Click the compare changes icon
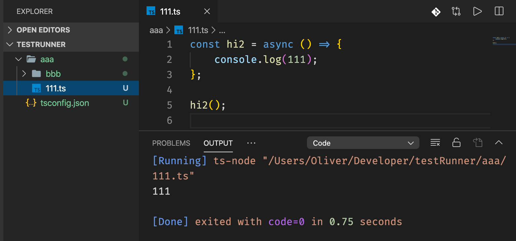Viewport: 516px width, 241px height. (456, 11)
